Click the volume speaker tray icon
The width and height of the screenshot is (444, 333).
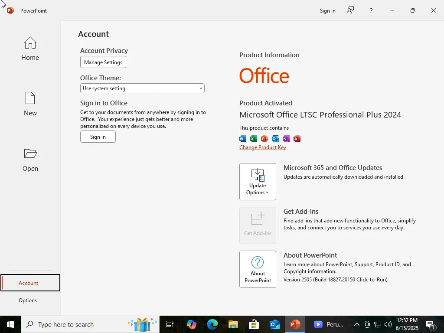[x=388, y=324]
